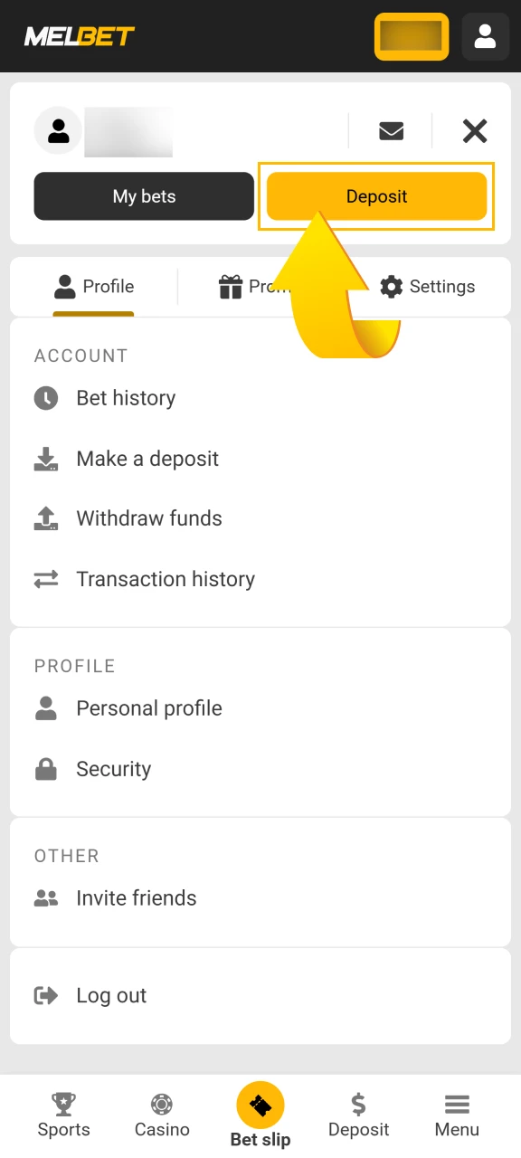Open the Security padlock icon
521x1158 pixels.
coord(46,768)
